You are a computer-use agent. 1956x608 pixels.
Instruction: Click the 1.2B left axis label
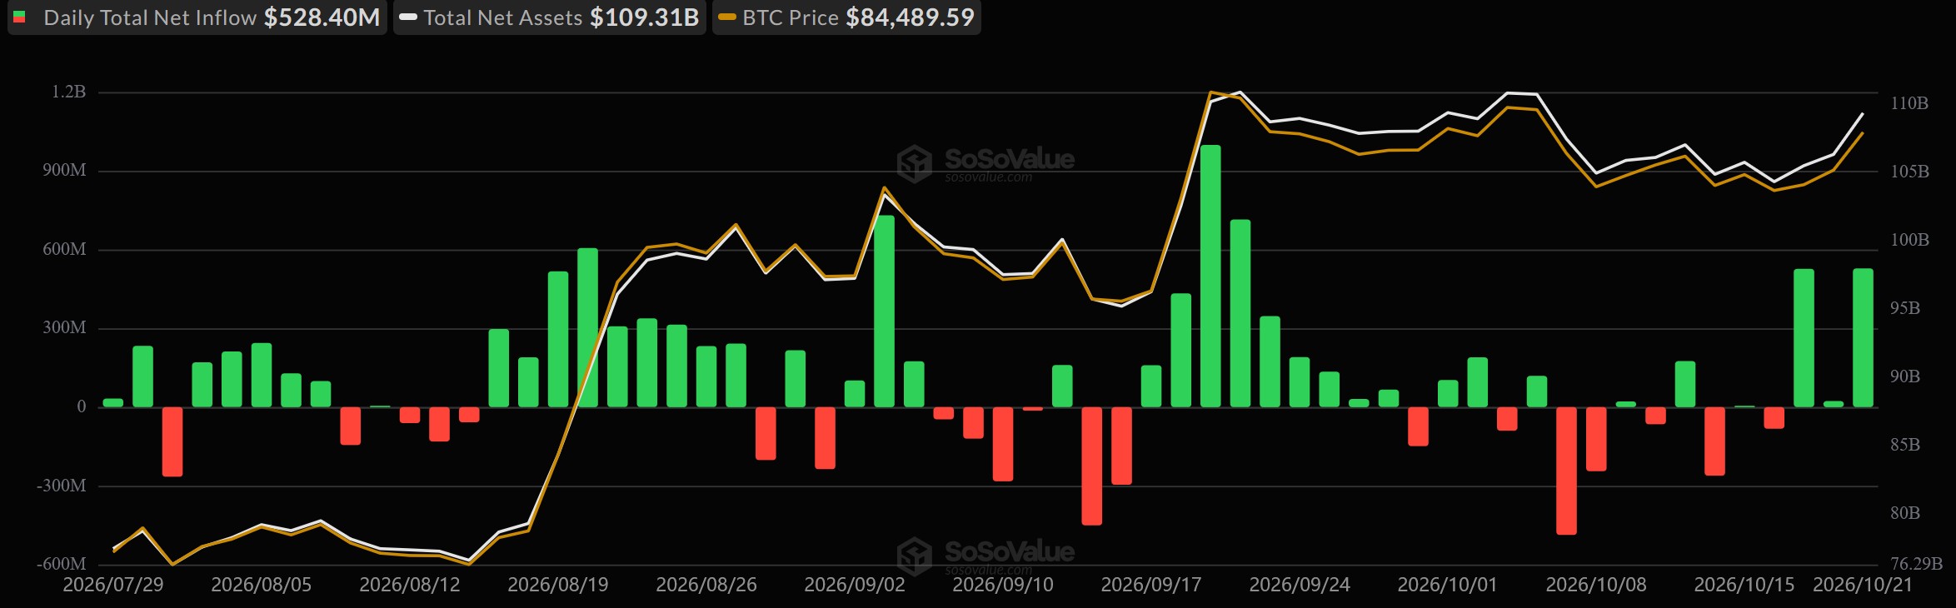click(x=69, y=92)
